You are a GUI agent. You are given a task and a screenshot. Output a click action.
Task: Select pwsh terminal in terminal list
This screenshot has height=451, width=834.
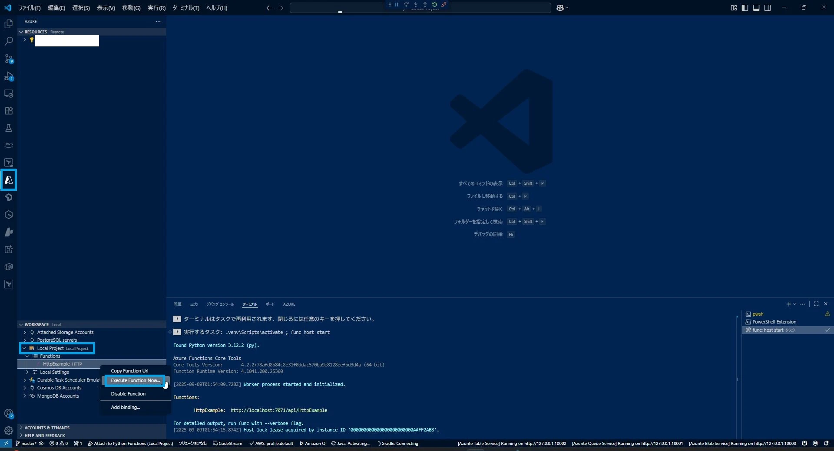(x=787, y=314)
